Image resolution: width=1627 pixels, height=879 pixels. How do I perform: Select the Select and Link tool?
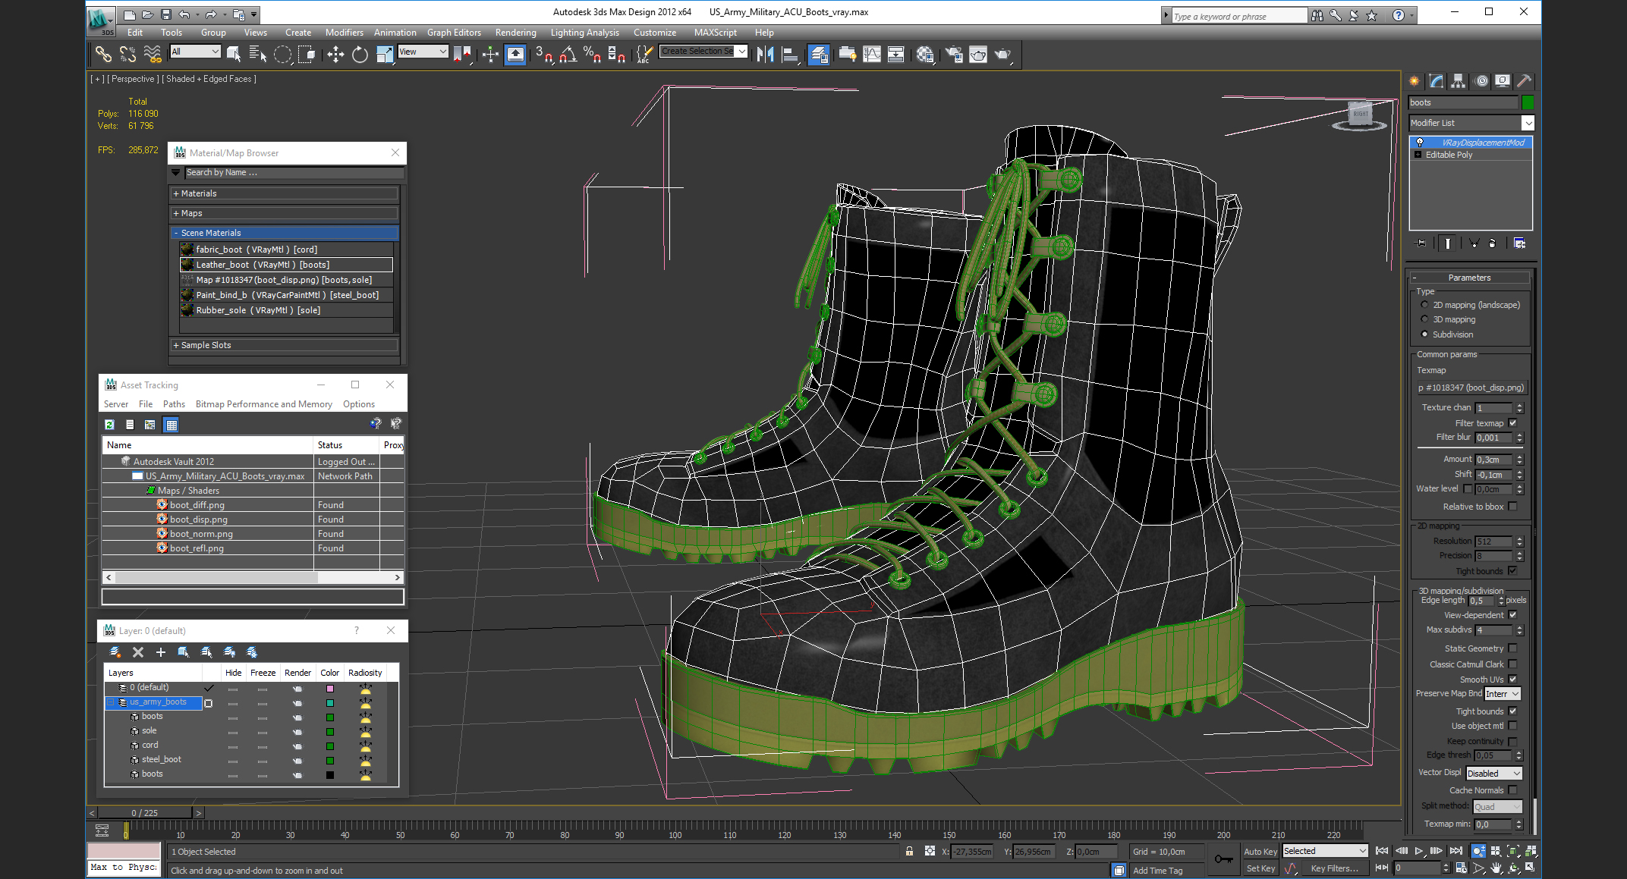103,54
